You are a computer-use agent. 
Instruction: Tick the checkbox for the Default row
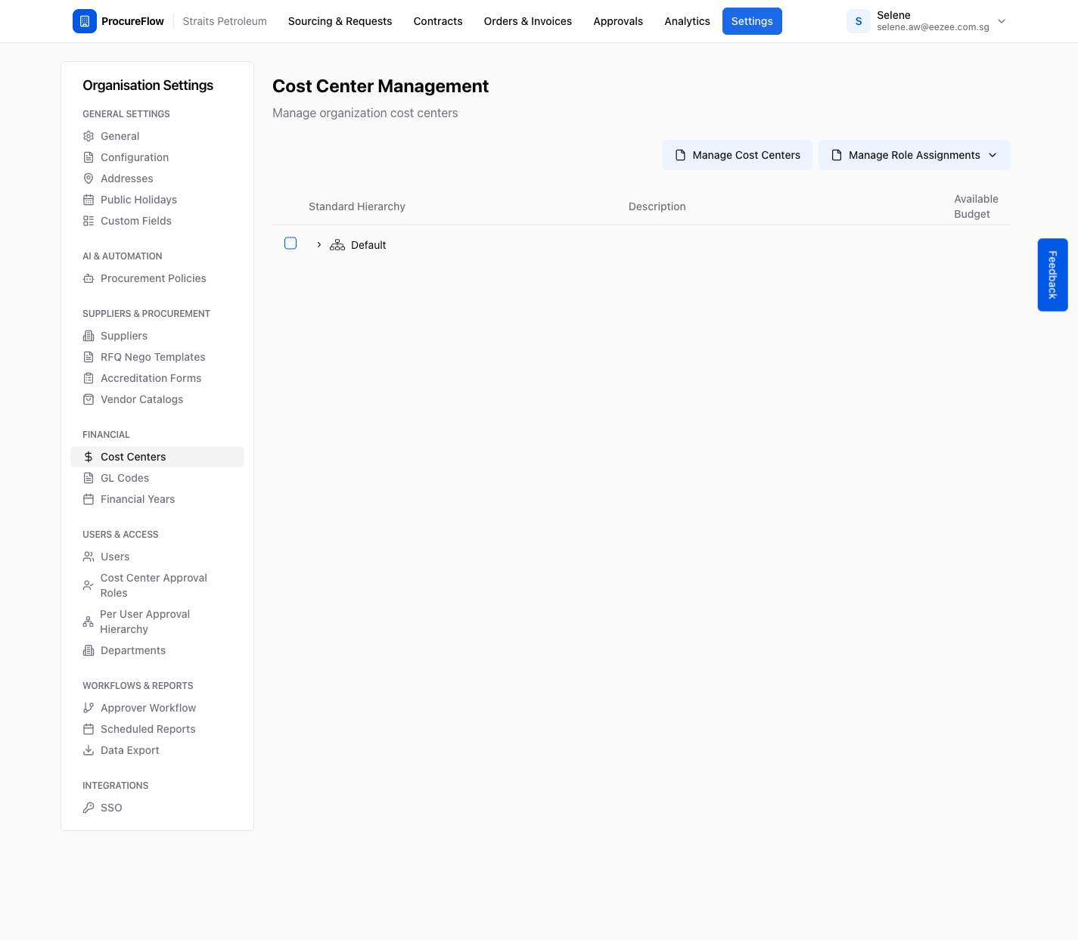(x=290, y=244)
